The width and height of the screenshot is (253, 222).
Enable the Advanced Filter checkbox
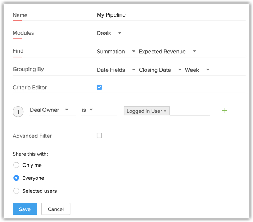[99, 136]
